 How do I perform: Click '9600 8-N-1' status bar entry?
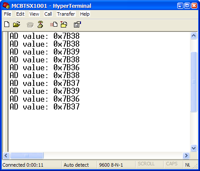(111, 165)
